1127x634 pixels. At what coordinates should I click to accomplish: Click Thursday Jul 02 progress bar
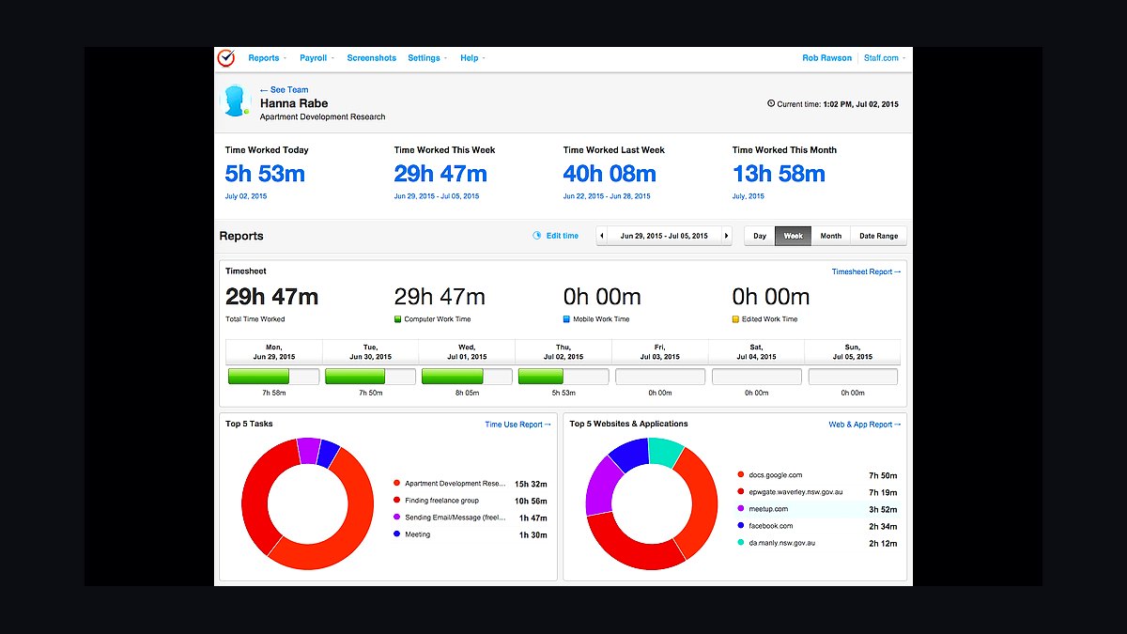(x=563, y=377)
